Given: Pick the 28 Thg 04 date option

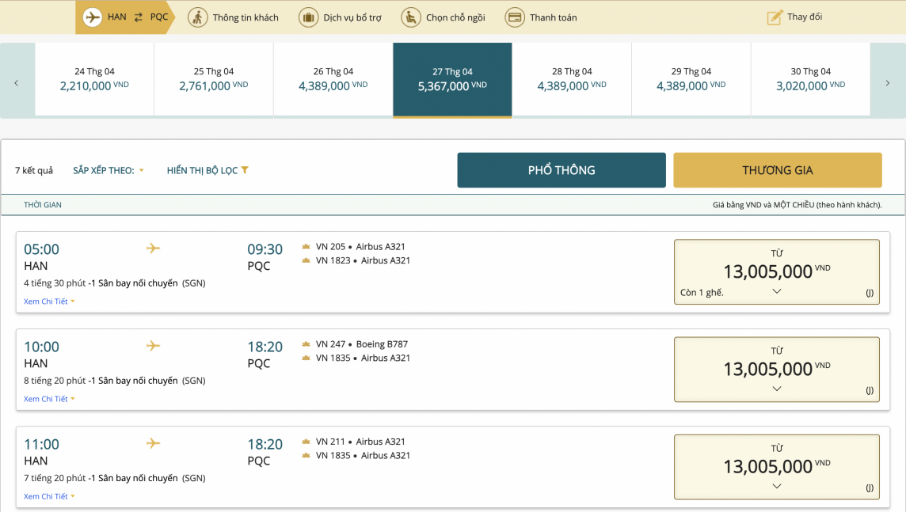Looking at the screenshot, I should click(572, 79).
